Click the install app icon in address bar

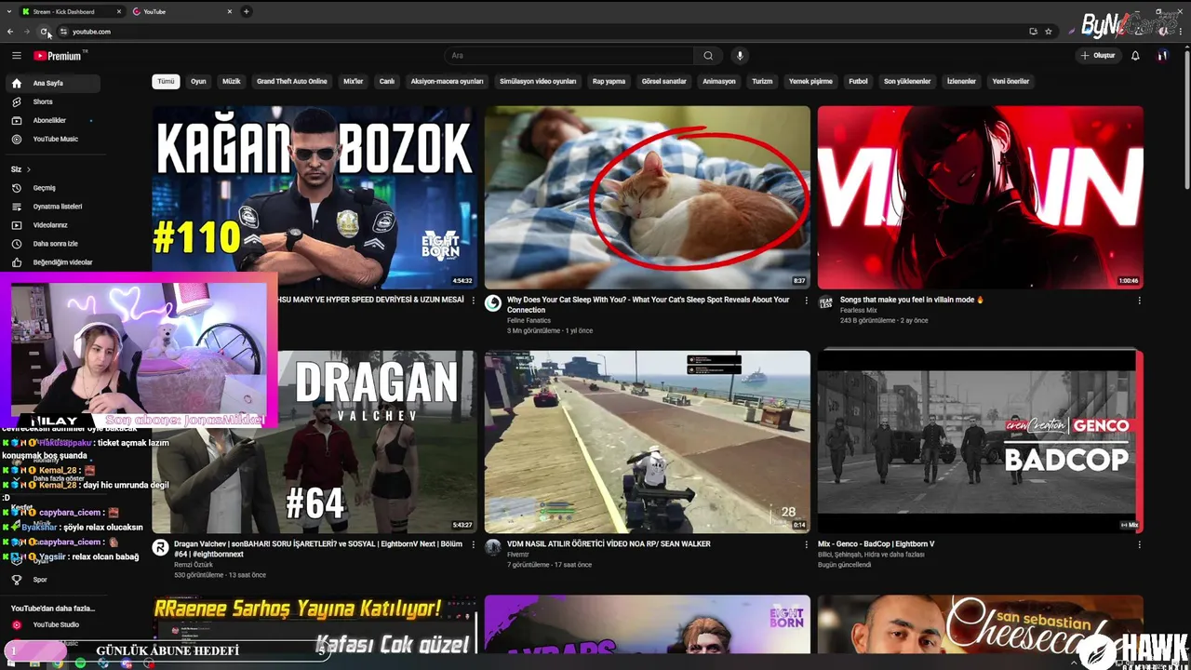pos(1033,32)
